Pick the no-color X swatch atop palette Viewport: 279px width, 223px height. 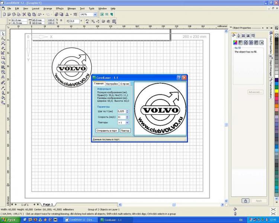pyautogui.click(x=276, y=36)
